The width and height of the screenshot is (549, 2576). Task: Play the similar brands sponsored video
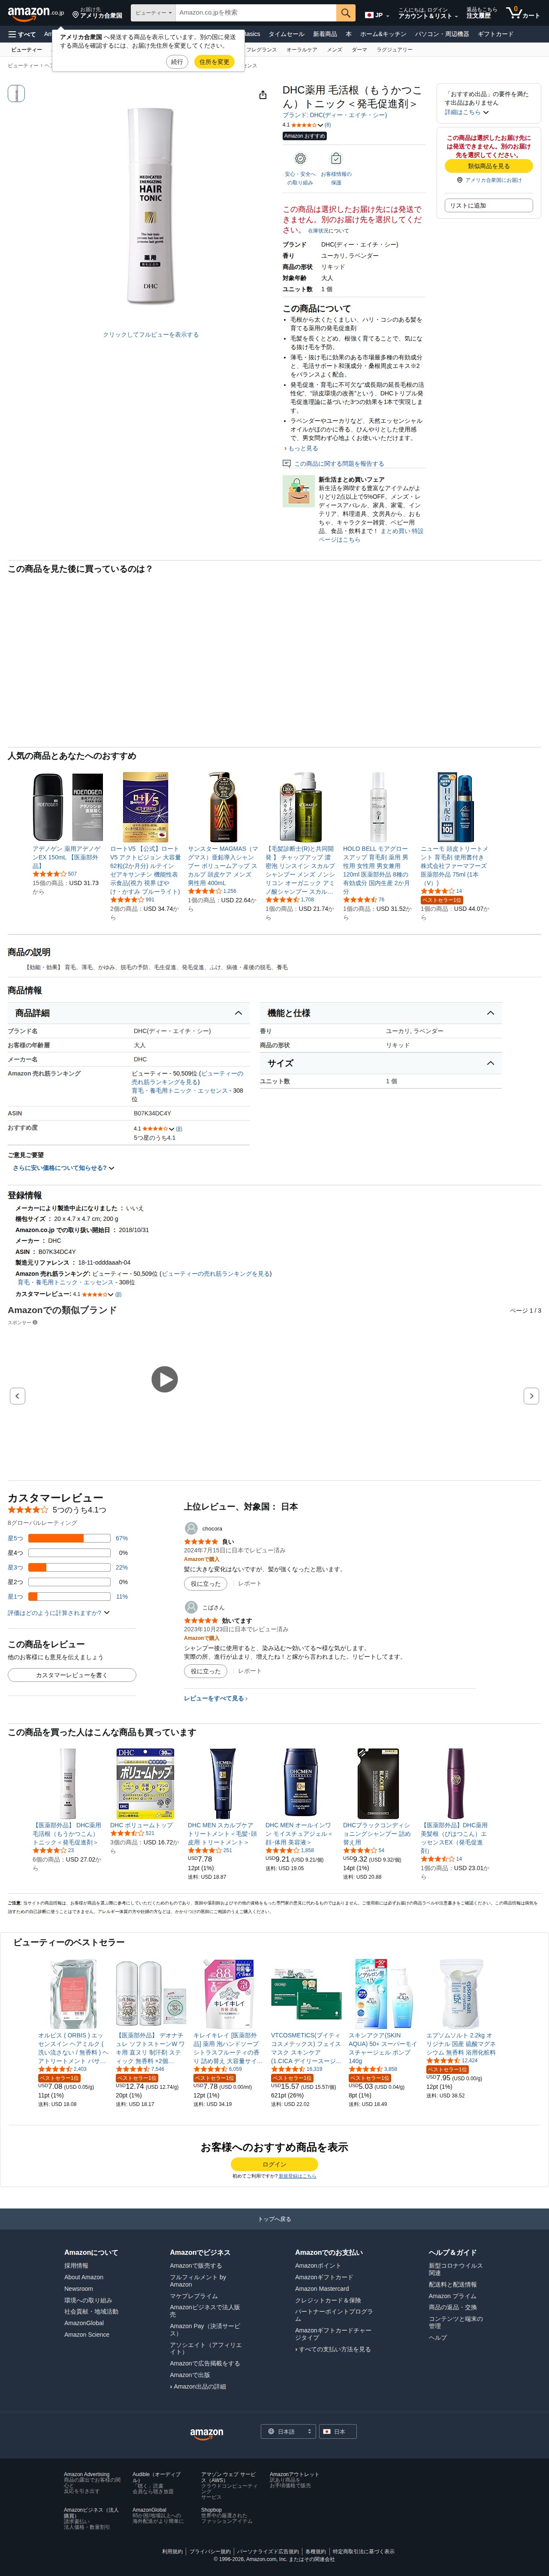(x=165, y=1380)
